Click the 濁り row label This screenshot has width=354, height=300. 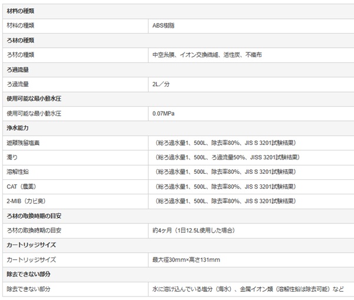click(x=13, y=157)
